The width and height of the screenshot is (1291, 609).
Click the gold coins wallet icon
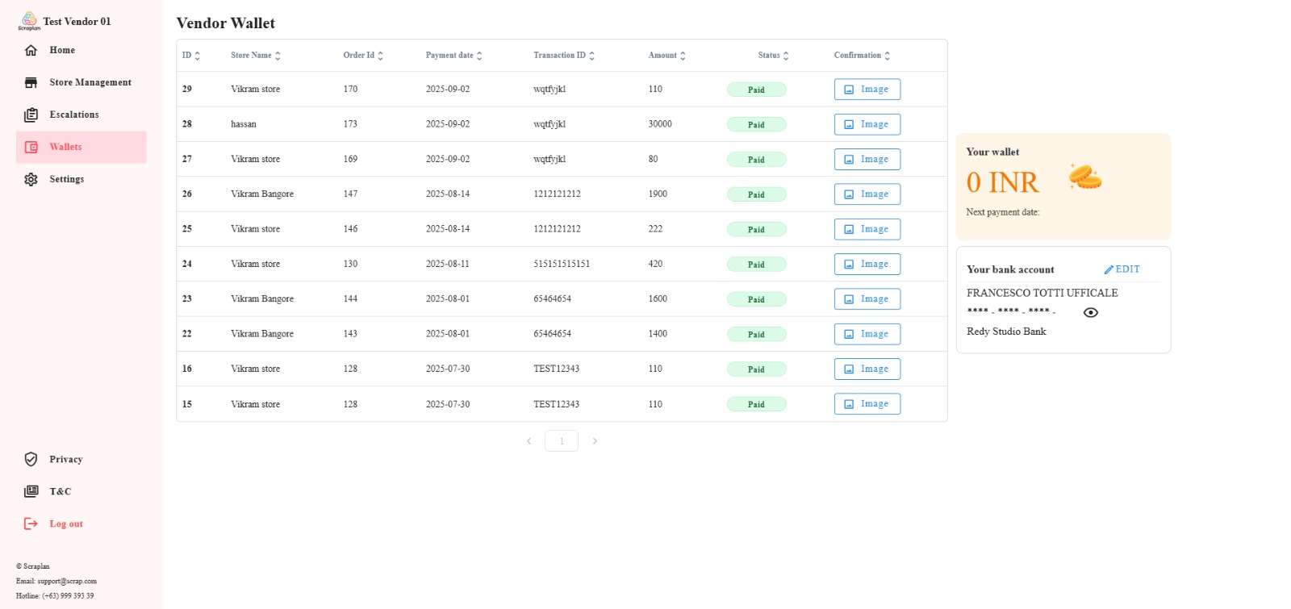pyautogui.click(x=1085, y=176)
